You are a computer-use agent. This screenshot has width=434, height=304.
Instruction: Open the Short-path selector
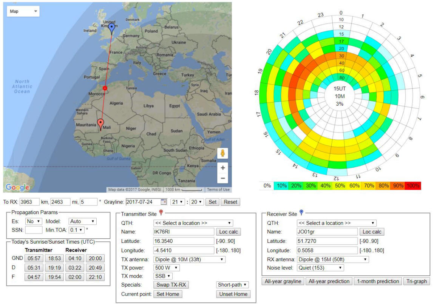point(233,285)
